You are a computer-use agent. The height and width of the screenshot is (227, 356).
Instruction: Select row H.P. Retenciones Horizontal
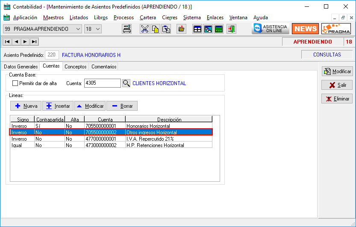tap(112, 145)
